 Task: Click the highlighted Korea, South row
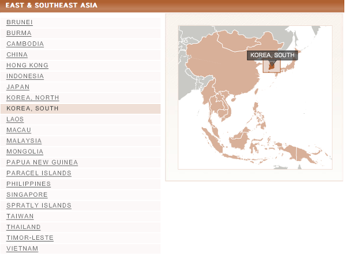(x=81, y=109)
